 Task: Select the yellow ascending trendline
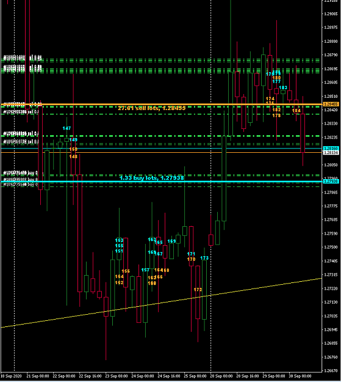click(161, 303)
